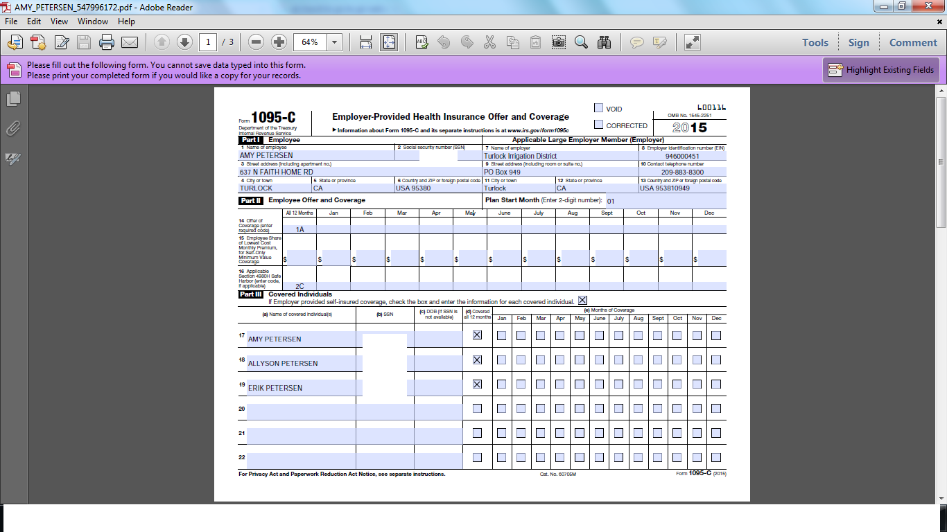This screenshot has width=947, height=532.
Task: Open the Window menu
Action: 93,21
